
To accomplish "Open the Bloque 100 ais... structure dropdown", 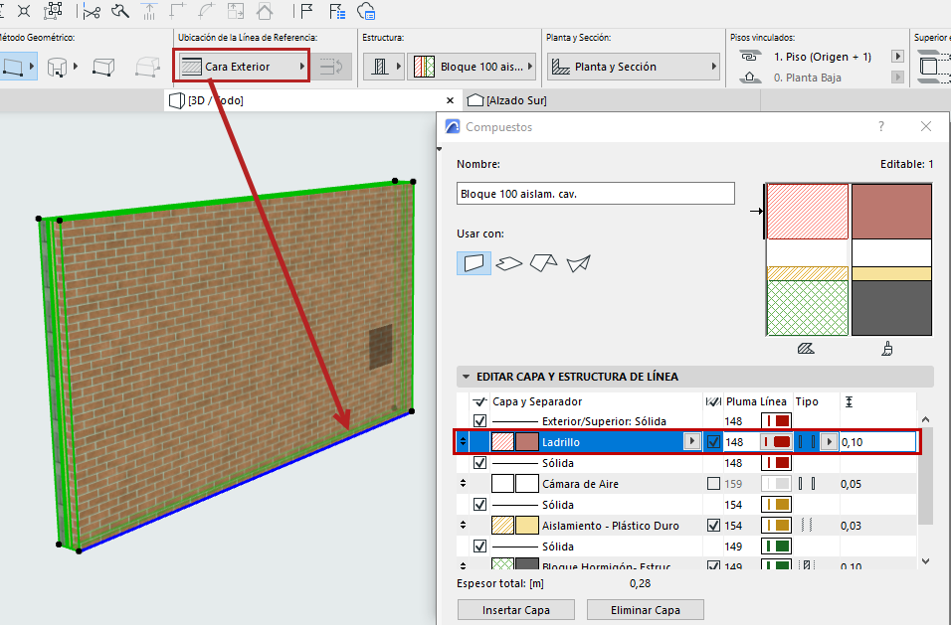I will [x=473, y=66].
